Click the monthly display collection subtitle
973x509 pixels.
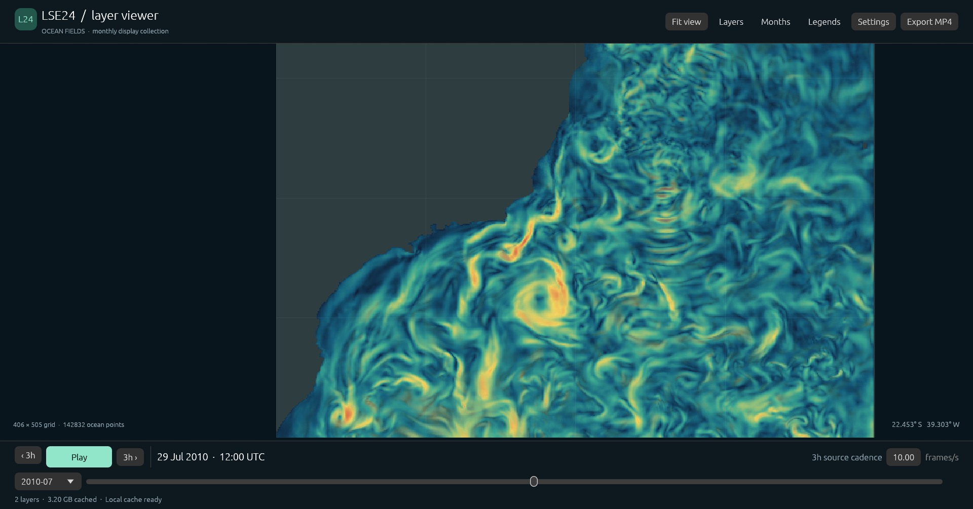[x=130, y=31]
